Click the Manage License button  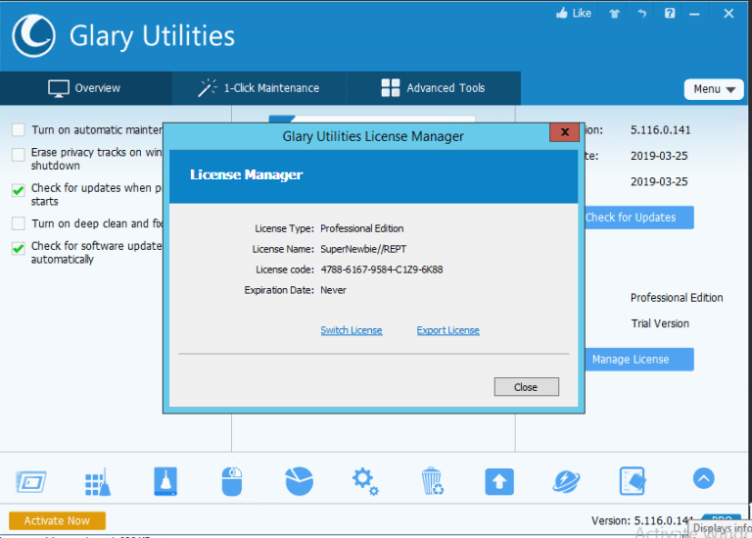[x=638, y=360]
